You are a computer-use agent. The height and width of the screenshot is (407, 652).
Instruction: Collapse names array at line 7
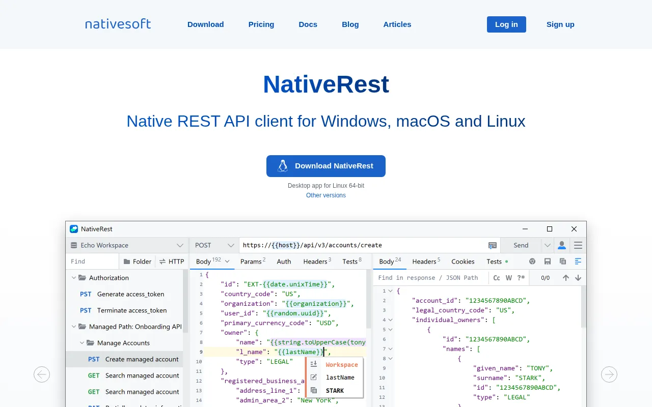point(391,349)
